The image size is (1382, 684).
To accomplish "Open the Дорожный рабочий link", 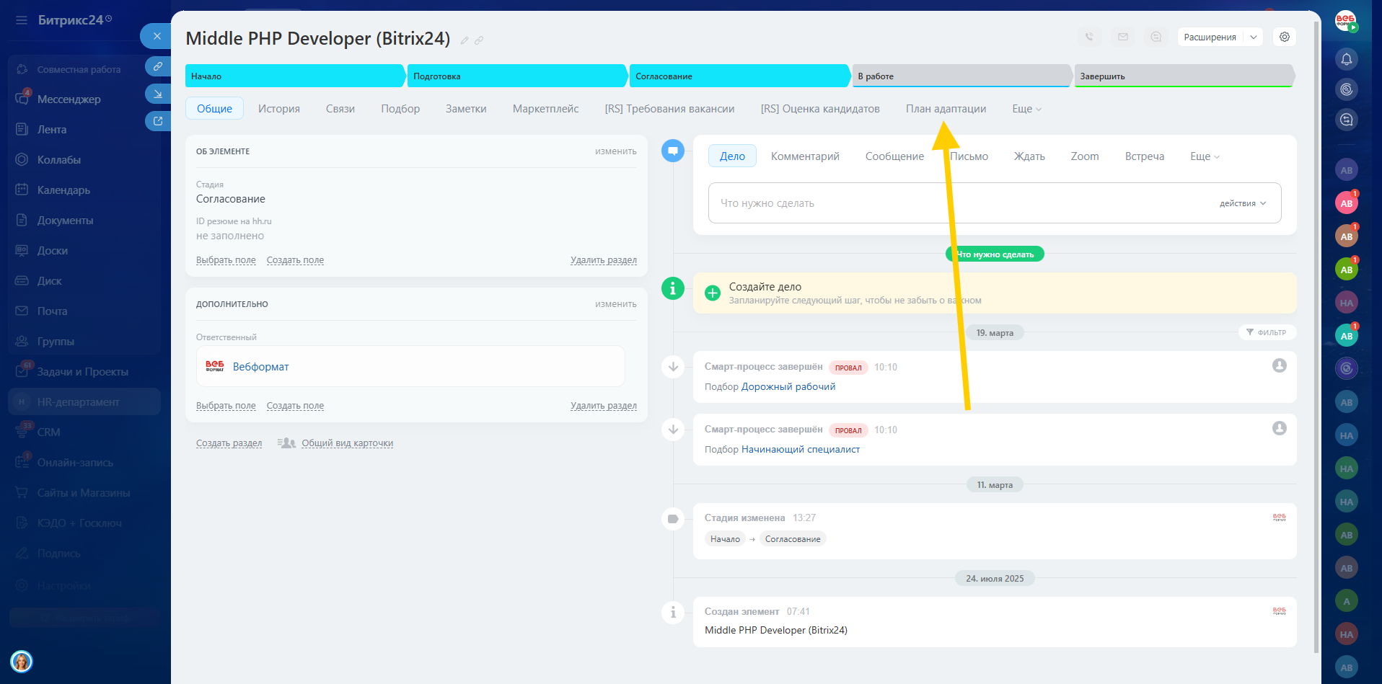I will tap(788, 387).
